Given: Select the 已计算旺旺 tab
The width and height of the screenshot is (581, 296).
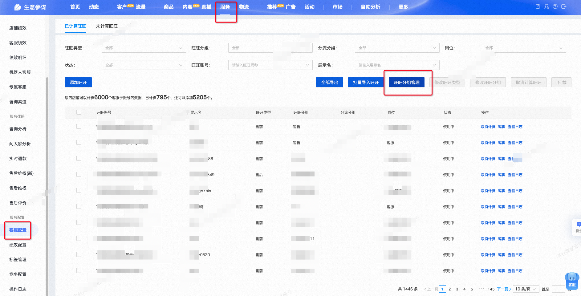Looking at the screenshot, I should [75, 26].
